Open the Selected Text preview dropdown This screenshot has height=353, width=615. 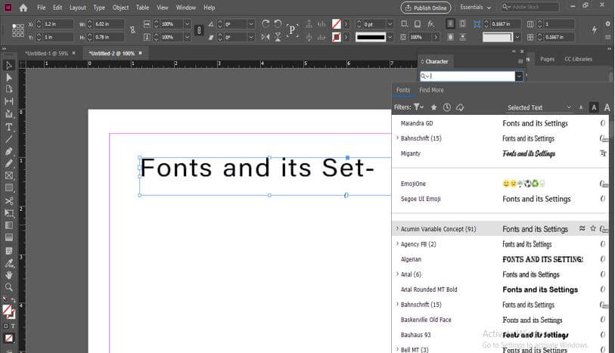[x=539, y=108]
